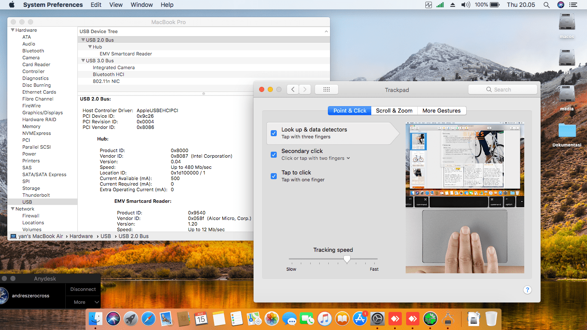Launch the App Store dock icon
Viewport: 587px width, 330px height.
pos(360,319)
